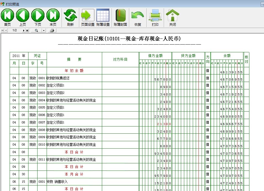
Task: Open the zoom level dropdown arrow
Action: pos(44,30)
